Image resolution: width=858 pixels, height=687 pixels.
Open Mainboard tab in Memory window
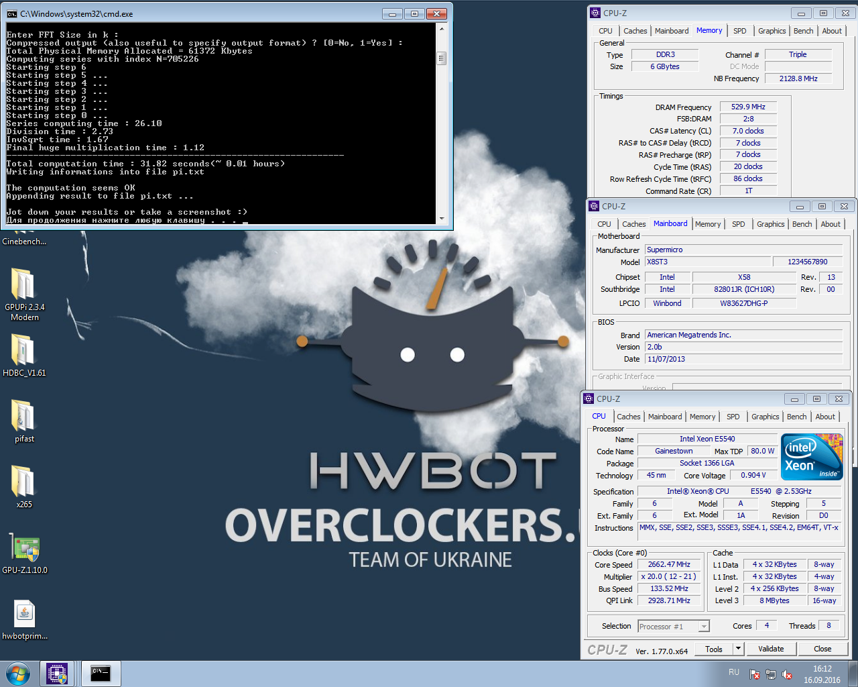(672, 31)
